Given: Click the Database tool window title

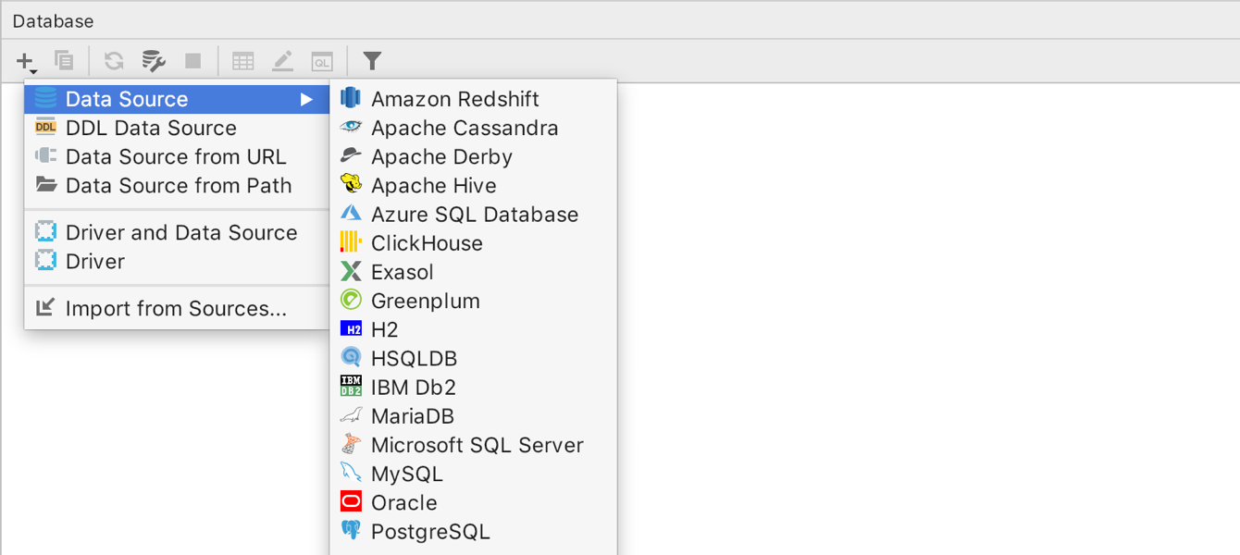Looking at the screenshot, I should (53, 20).
